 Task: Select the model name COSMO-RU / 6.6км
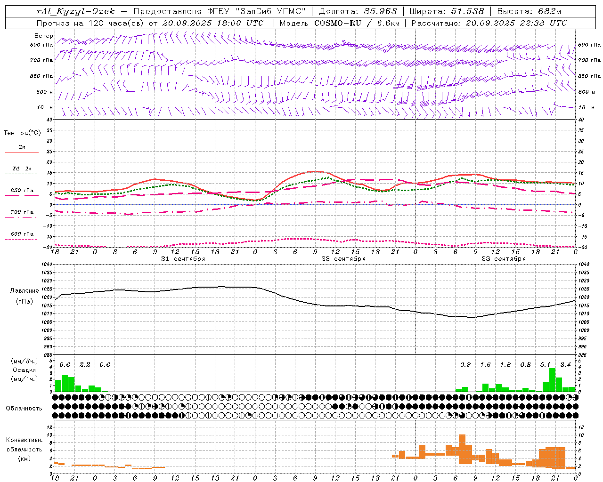pyautogui.click(x=357, y=23)
